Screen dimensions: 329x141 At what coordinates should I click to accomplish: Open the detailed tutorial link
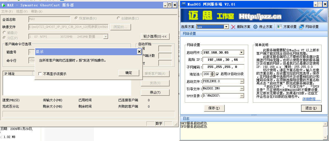[311, 99]
